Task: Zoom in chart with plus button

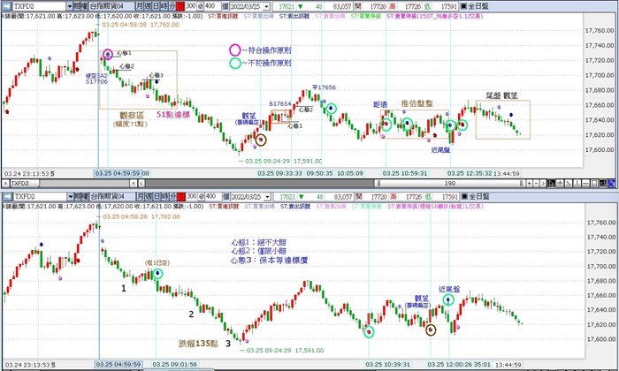Action: (x=530, y=184)
